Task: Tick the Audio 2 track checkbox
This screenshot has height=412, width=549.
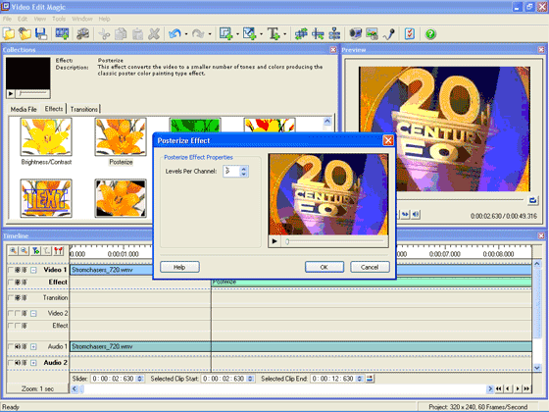Action: click(11, 363)
